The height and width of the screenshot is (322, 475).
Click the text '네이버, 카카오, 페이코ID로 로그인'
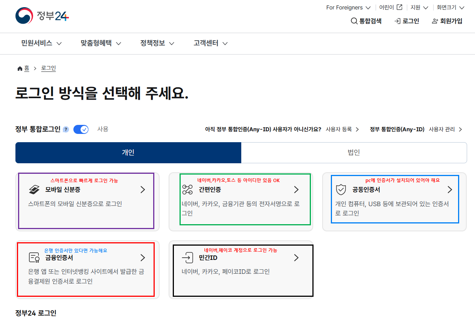click(x=226, y=272)
